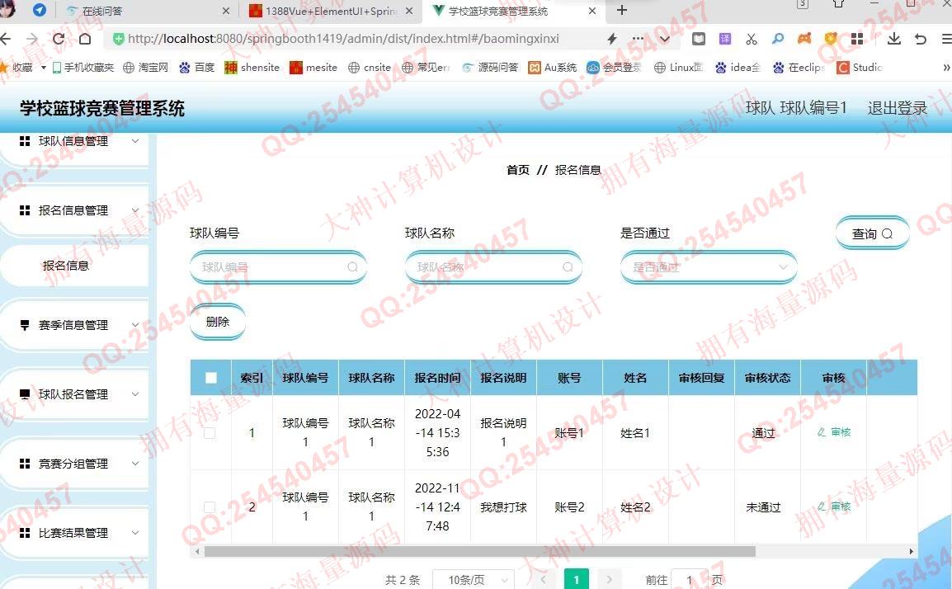Switch to the 1388Vue+ElementUI browser tab
The image size is (952, 589).
pyautogui.click(x=331, y=11)
